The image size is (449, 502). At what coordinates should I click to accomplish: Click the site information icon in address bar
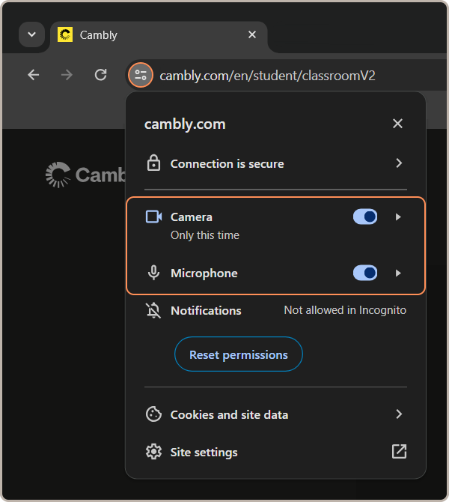pyautogui.click(x=140, y=75)
